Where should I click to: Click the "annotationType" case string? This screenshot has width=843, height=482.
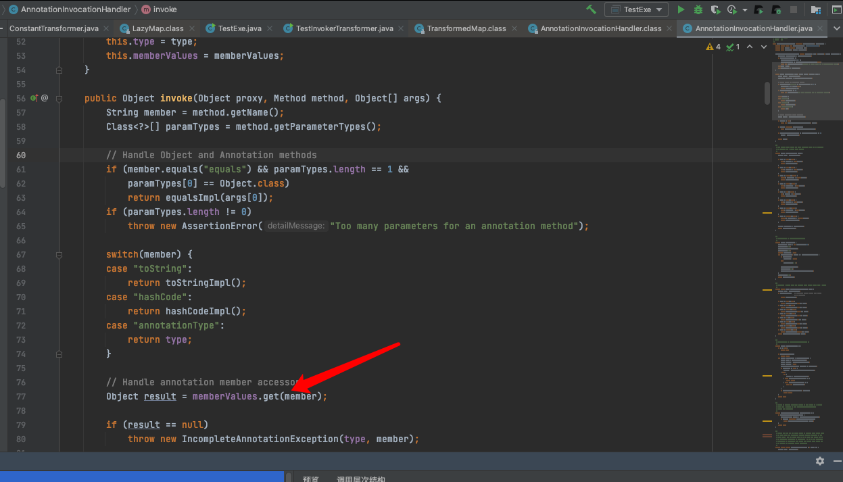click(x=176, y=325)
